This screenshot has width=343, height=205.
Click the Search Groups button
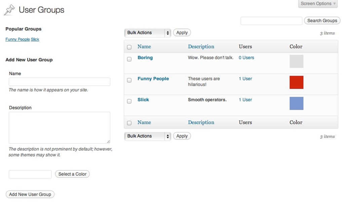point(321,20)
